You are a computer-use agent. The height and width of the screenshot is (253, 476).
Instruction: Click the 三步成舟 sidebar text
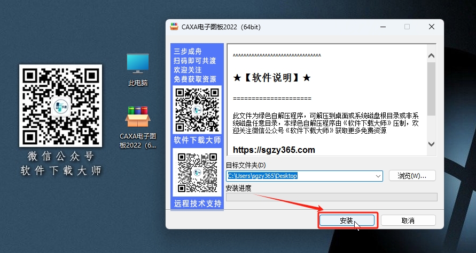(x=188, y=52)
